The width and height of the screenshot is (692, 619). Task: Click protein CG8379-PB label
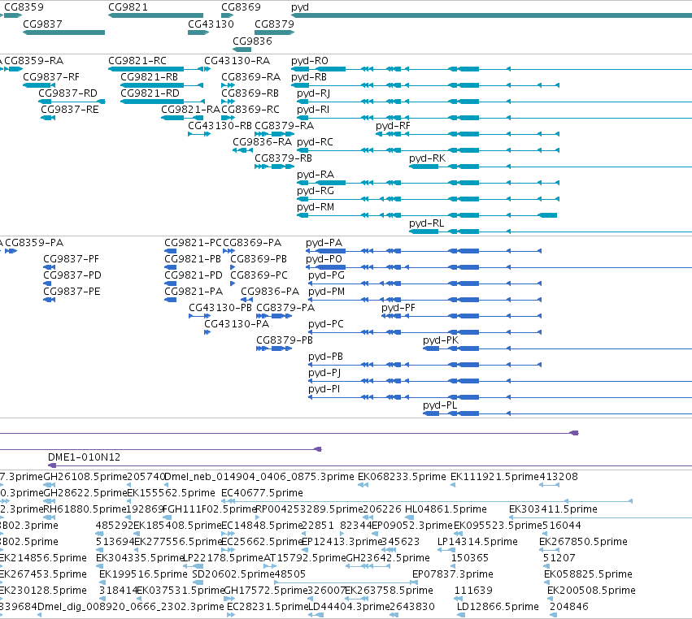(x=285, y=340)
